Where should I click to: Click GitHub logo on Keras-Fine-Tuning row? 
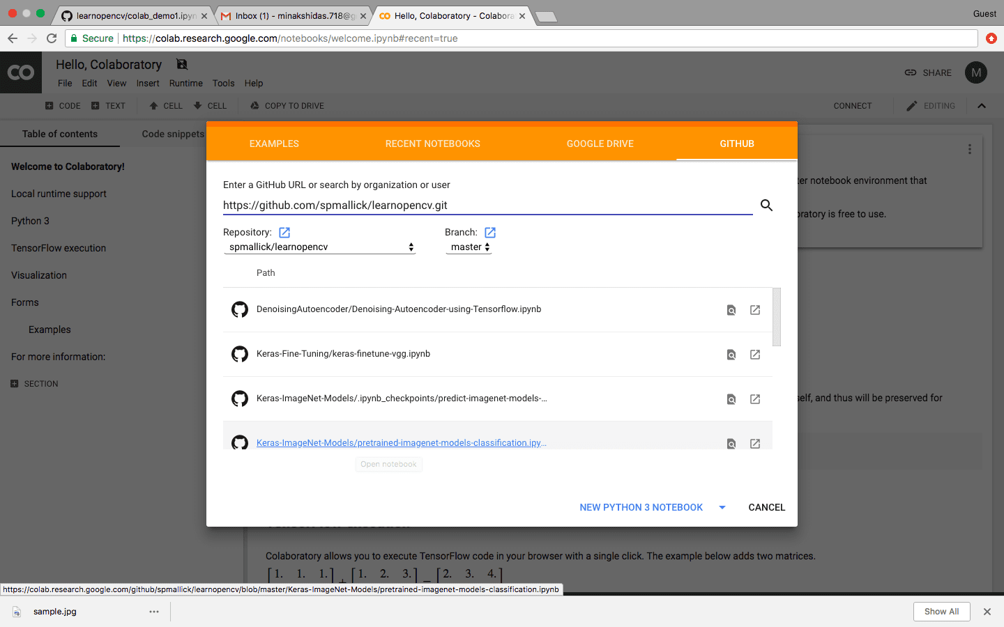240,354
